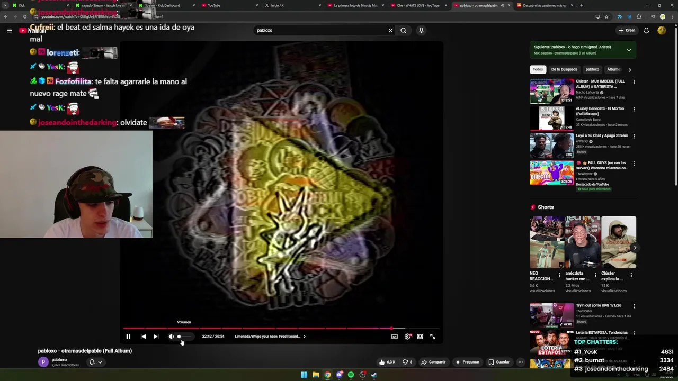Go to the previous track in the player
Screen dimensions: 678x381
point(143,337)
